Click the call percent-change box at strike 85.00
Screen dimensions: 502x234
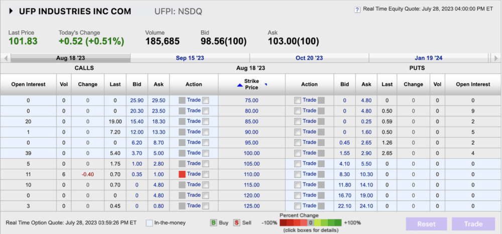pyautogui.click(x=182, y=122)
